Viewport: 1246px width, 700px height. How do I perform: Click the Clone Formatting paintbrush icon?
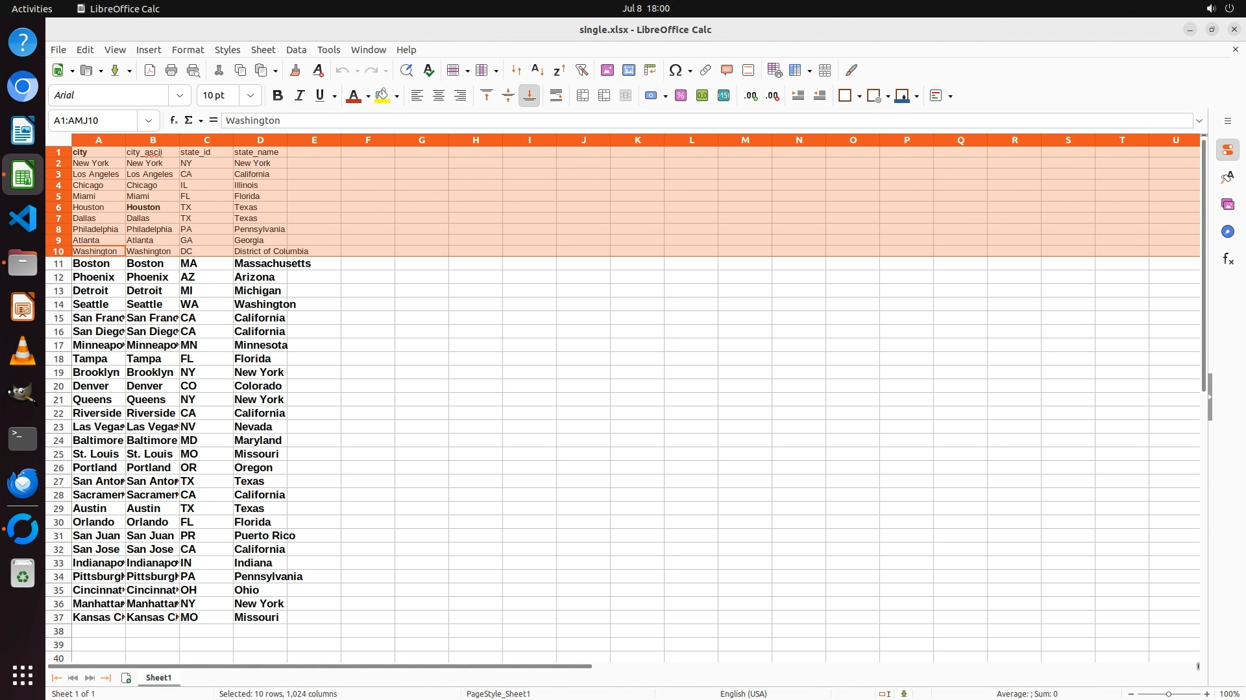295,70
